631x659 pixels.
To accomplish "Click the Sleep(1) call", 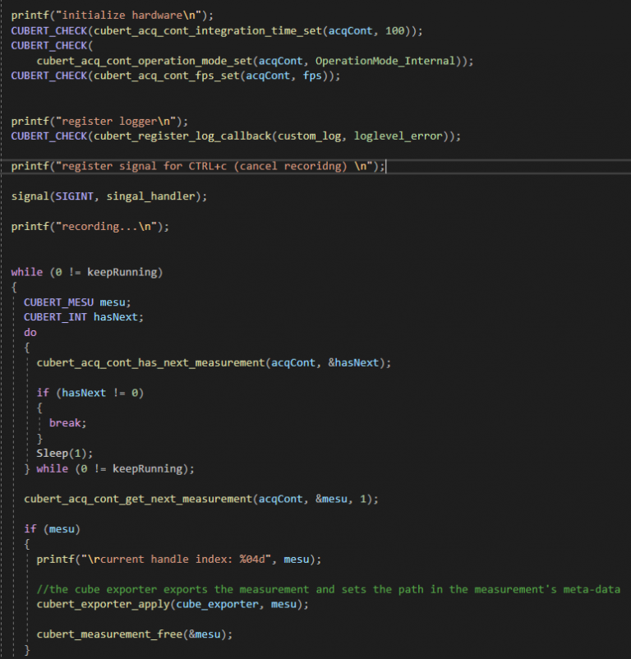I will pyautogui.click(x=64, y=454).
